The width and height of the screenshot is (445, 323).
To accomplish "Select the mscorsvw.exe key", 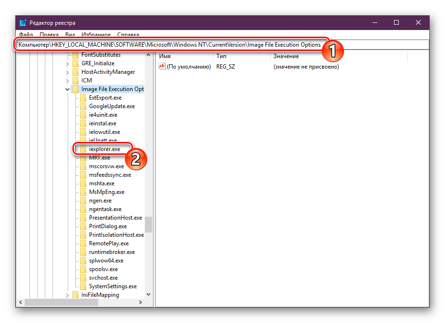I will 106,166.
